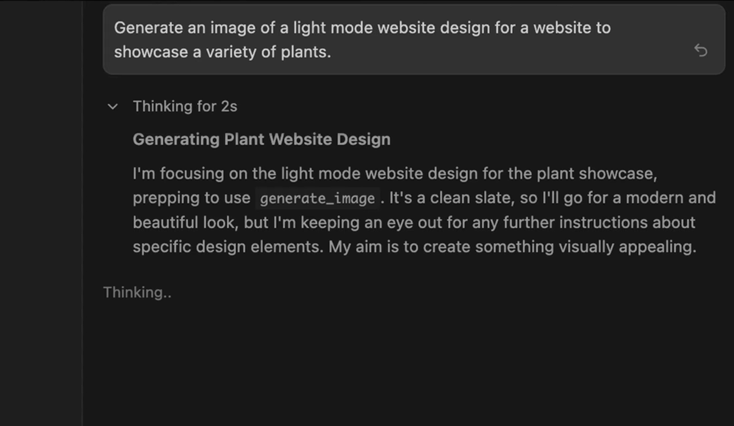Click the "Thinking.." status text
This screenshot has width=734, height=426.
pyautogui.click(x=137, y=292)
